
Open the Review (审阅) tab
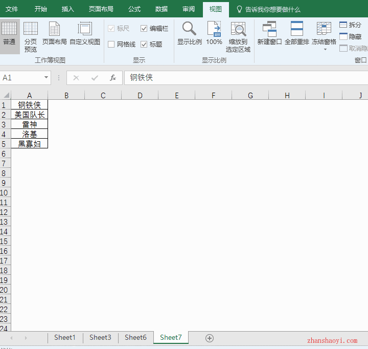(x=189, y=9)
